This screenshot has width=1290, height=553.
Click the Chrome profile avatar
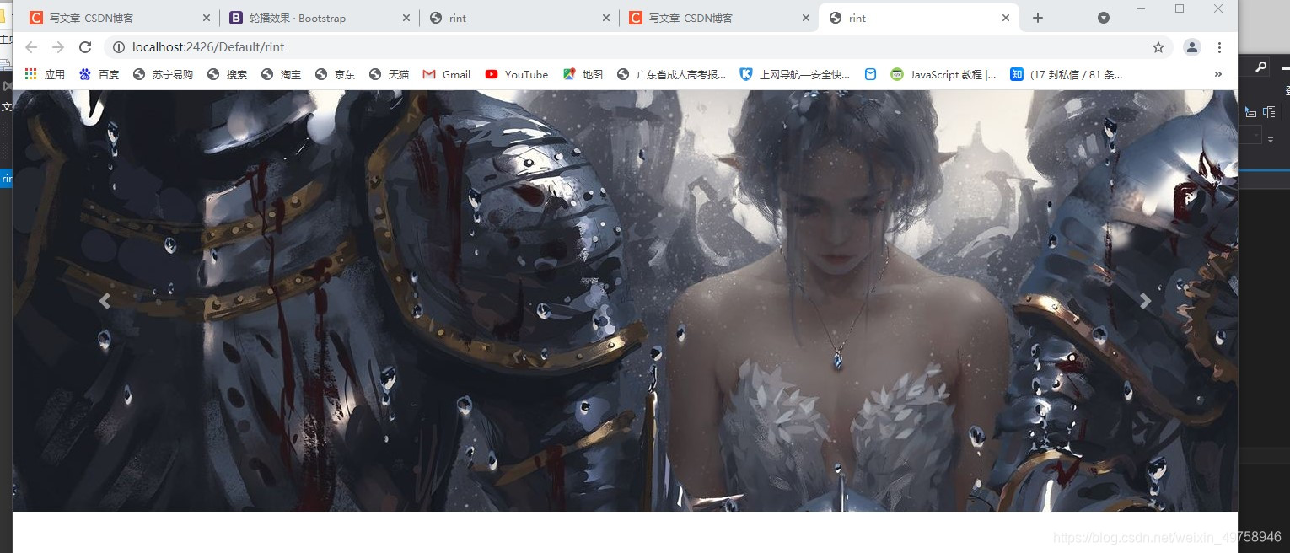point(1191,47)
